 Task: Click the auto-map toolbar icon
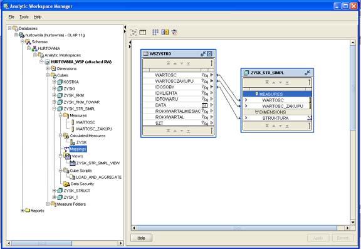click(x=174, y=32)
